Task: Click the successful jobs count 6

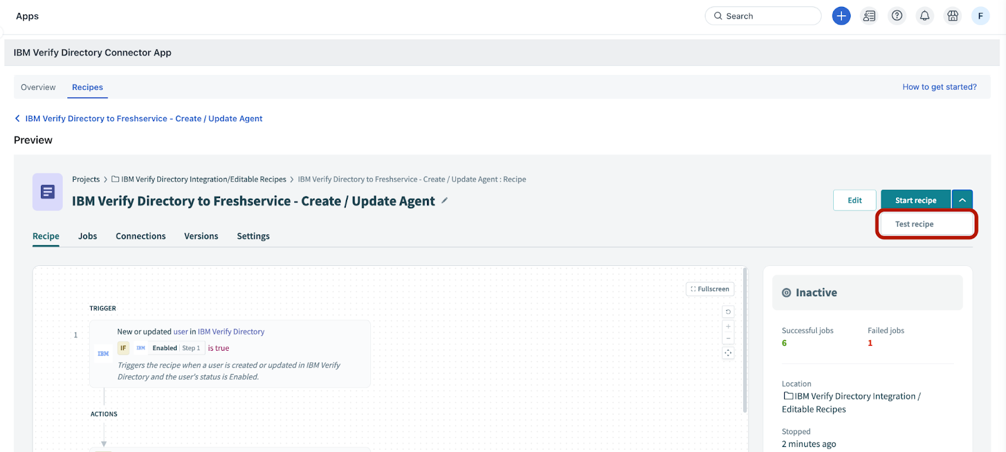Action: (784, 343)
